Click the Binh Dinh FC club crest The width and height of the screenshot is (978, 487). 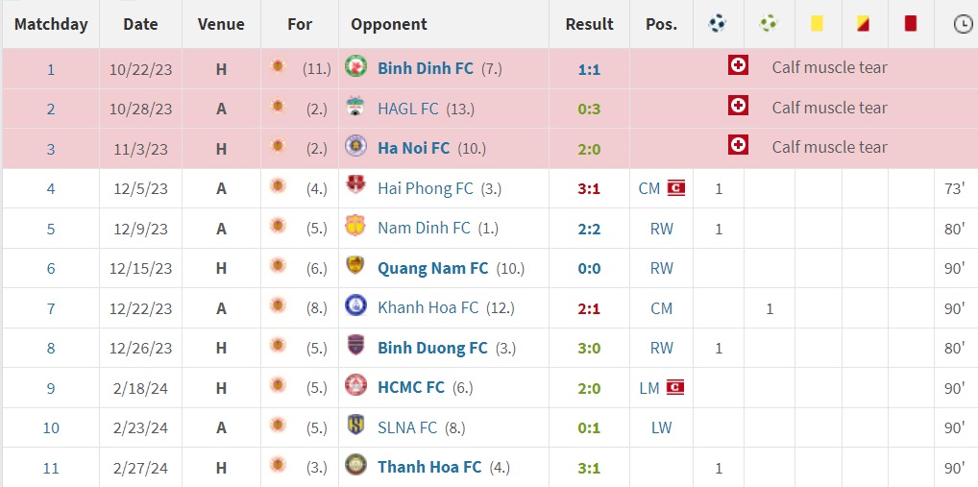pyautogui.click(x=356, y=67)
